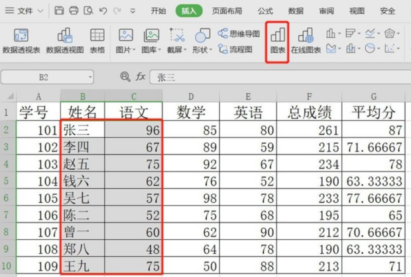The width and height of the screenshot is (411, 277).
Task: Open the 文件 menu
Action: tap(24, 11)
